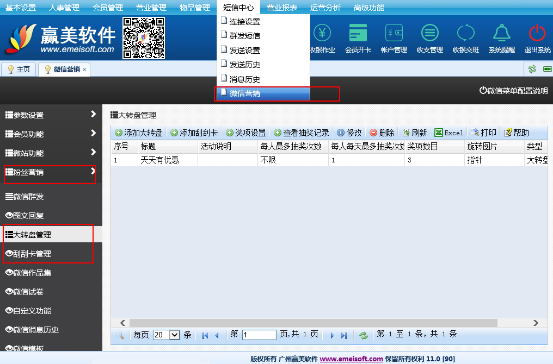Open 刮刮卡管理 in the sidebar

[x=32, y=254]
